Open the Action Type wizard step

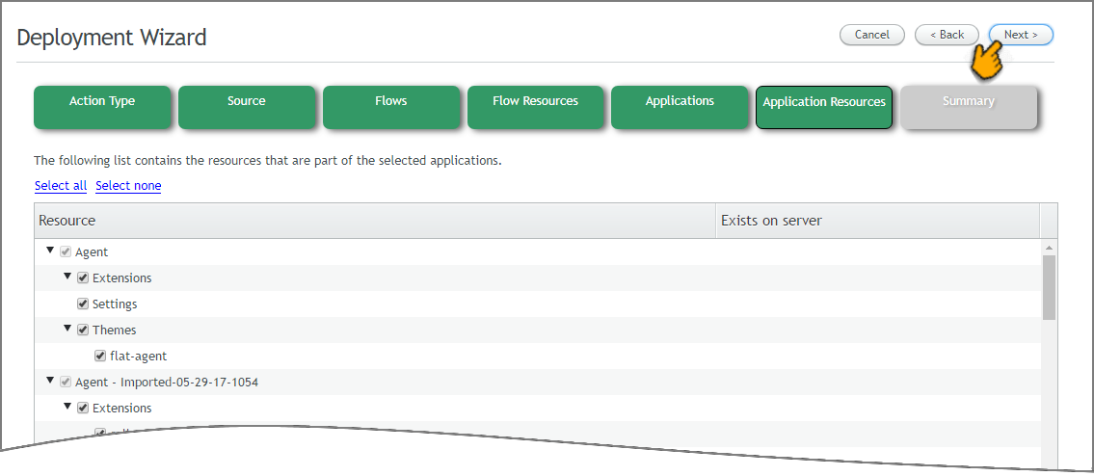pos(102,108)
